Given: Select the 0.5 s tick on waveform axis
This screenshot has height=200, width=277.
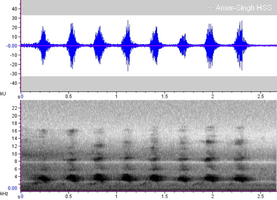Looking at the screenshot, I should [x=69, y=96].
